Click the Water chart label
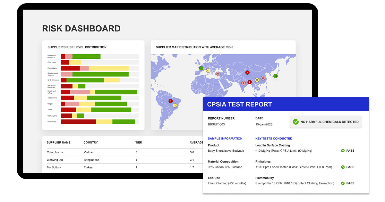The width and height of the screenshot is (385, 202). coord(50,110)
